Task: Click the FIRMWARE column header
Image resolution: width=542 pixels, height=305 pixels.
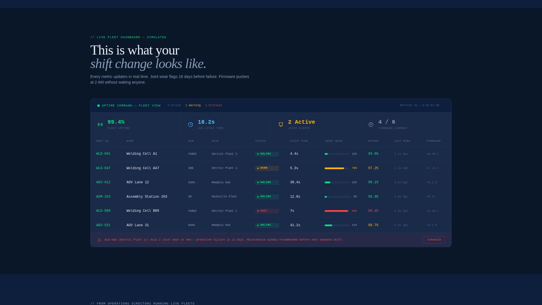Action: (x=434, y=141)
